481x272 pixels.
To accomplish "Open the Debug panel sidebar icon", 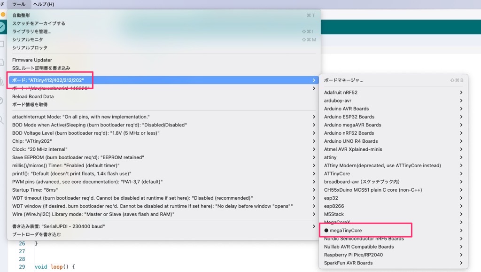I will [x=2, y=101].
